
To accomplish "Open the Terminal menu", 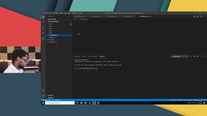I will (x=74, y=13).
